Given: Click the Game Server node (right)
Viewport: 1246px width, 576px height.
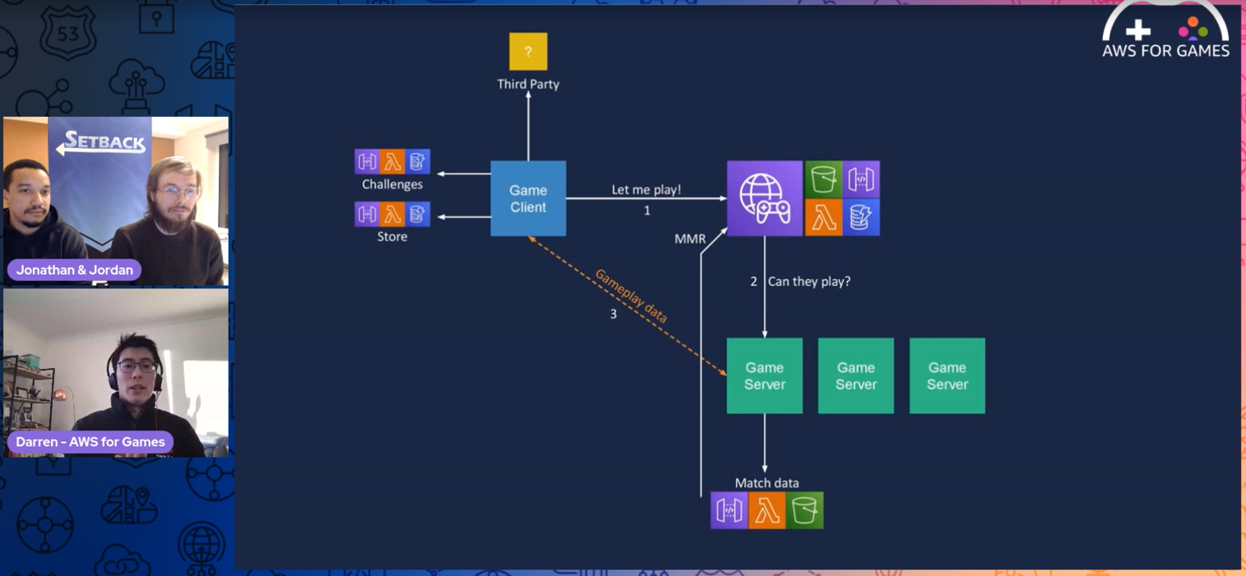Looking at the screenshot, I should 947,375.
